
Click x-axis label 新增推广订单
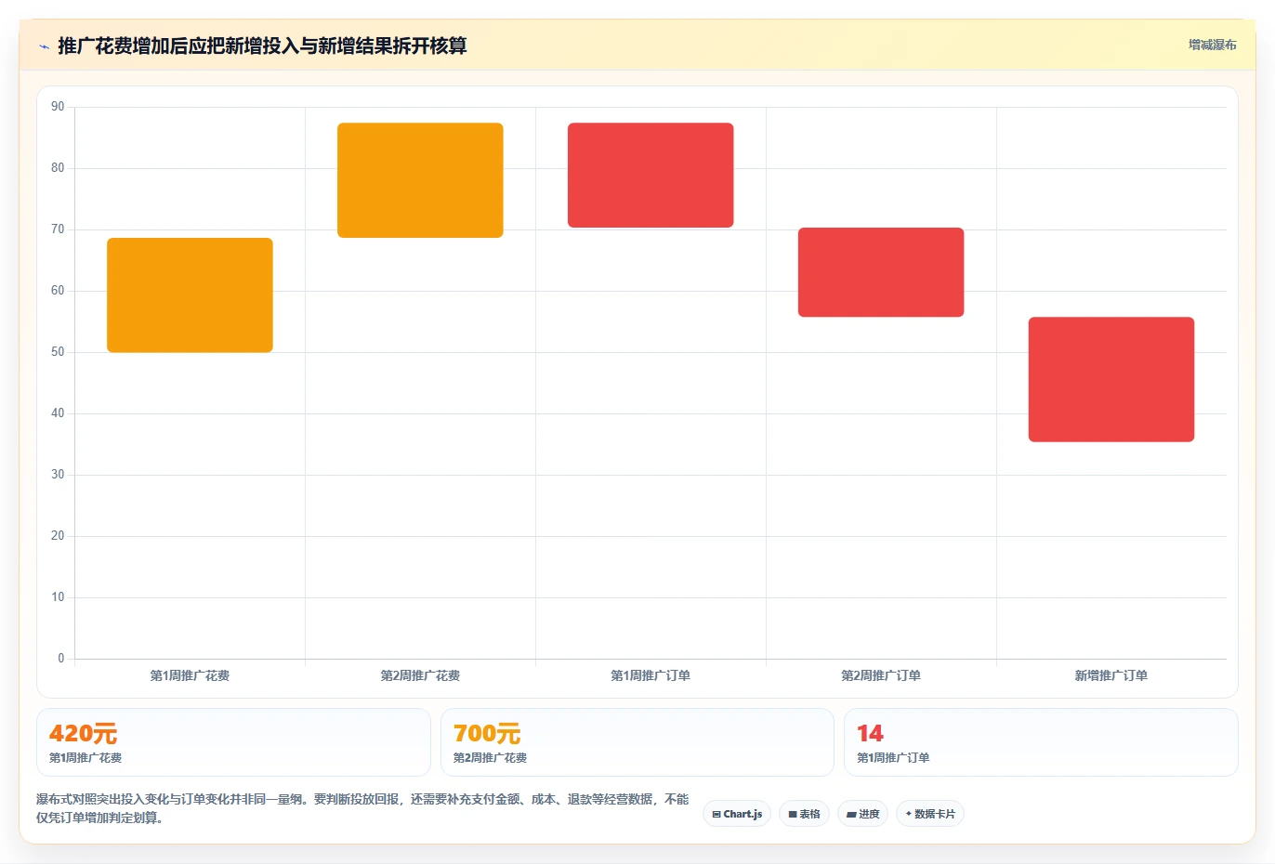[x=1111, y=675]
